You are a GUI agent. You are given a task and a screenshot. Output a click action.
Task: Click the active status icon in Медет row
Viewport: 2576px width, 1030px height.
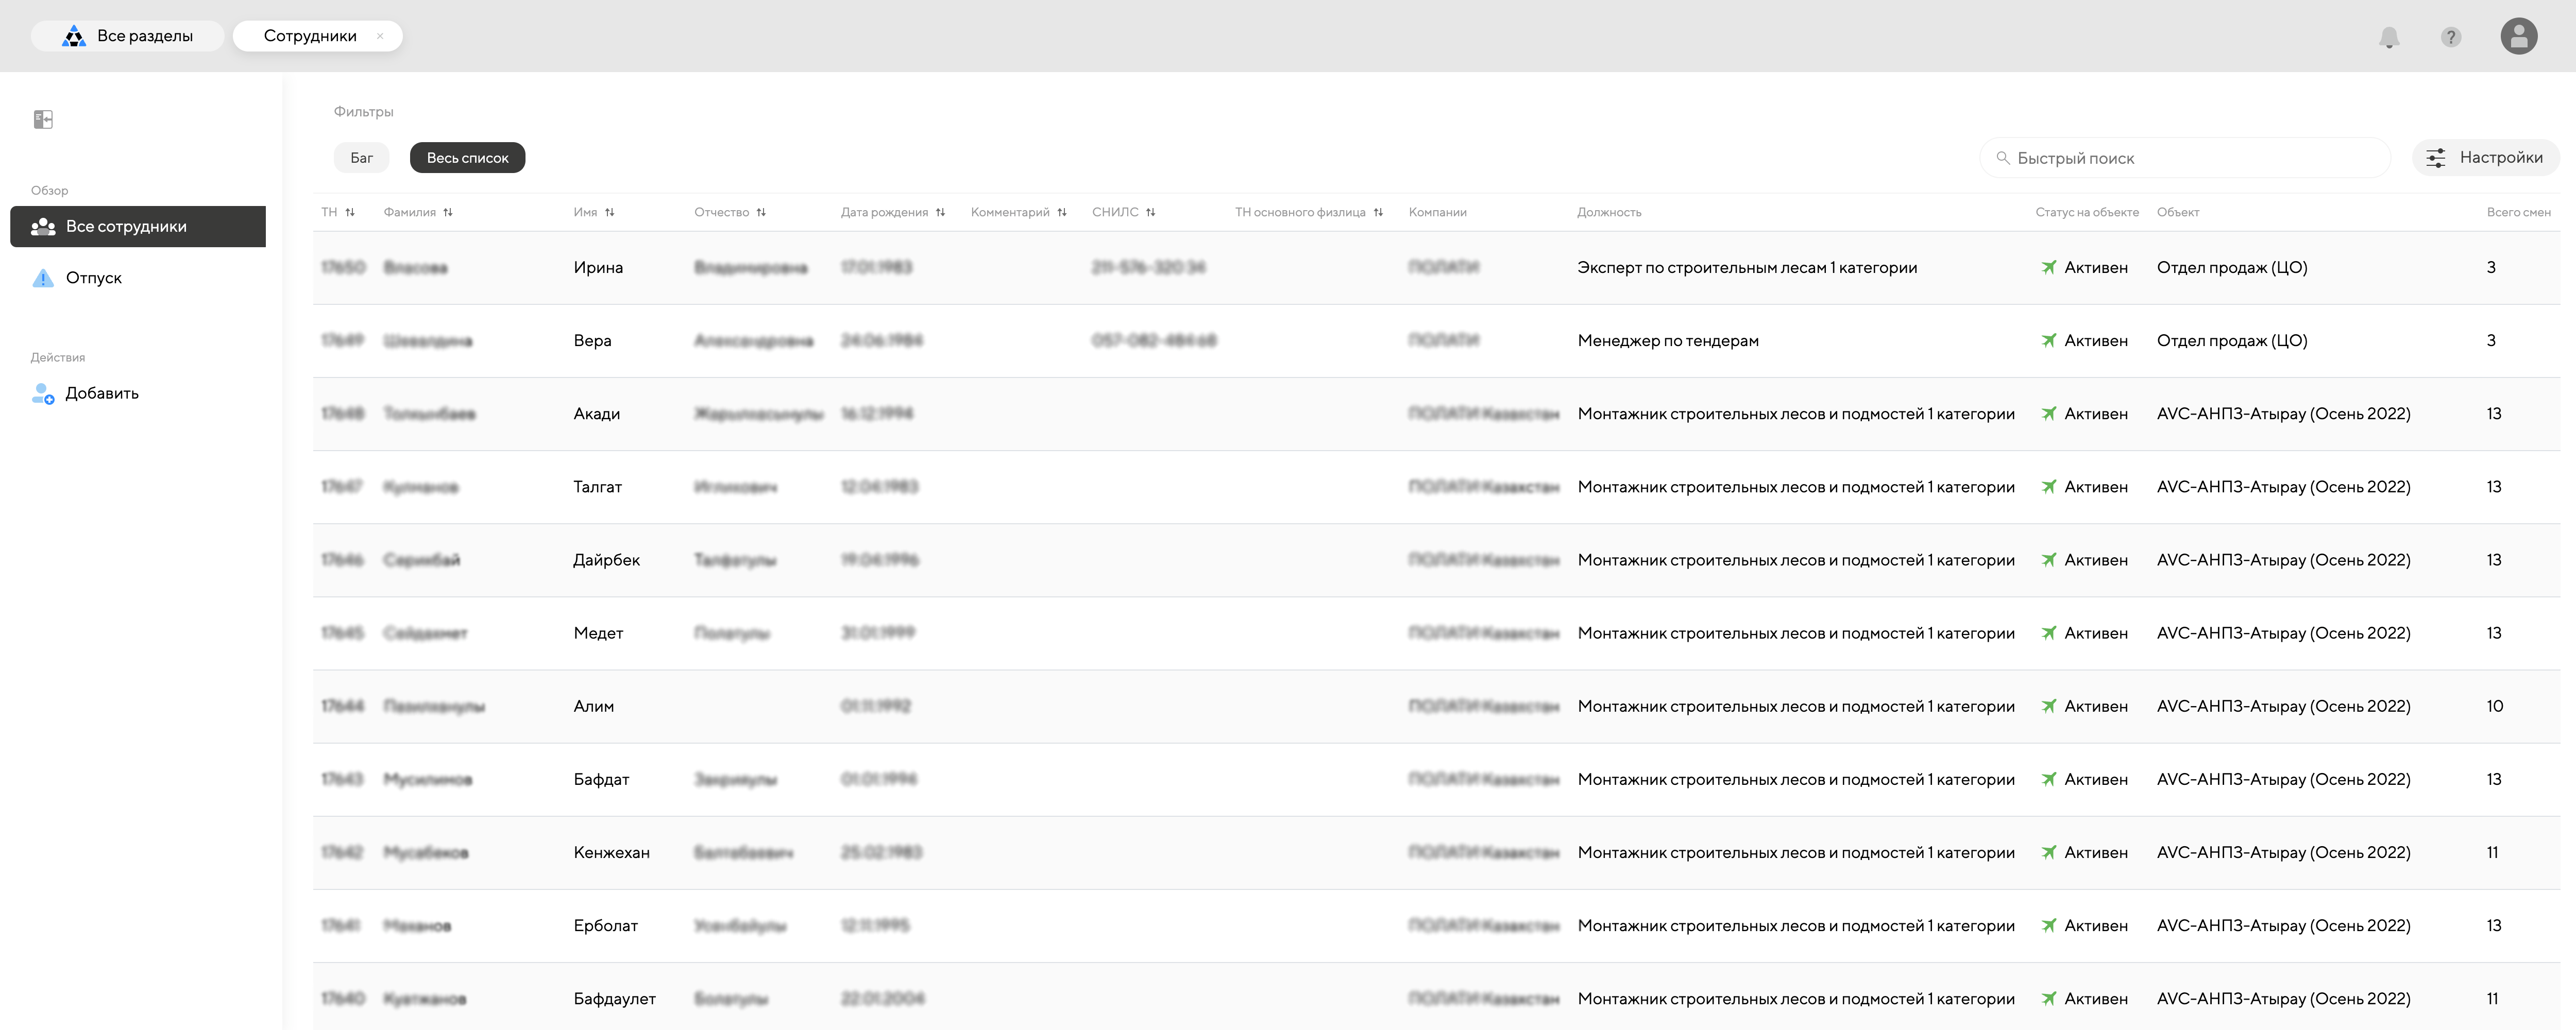2049,633
